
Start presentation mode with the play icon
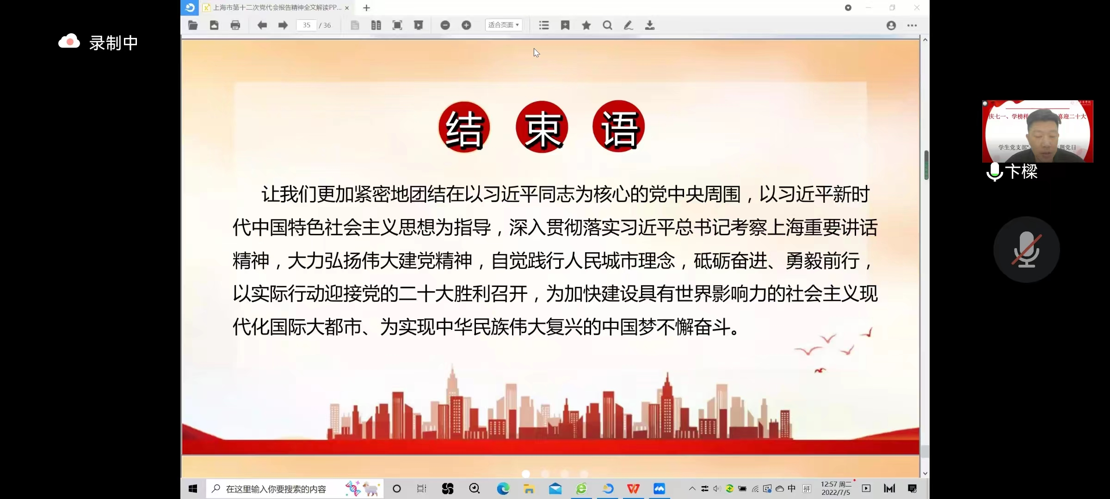(419, 25)
